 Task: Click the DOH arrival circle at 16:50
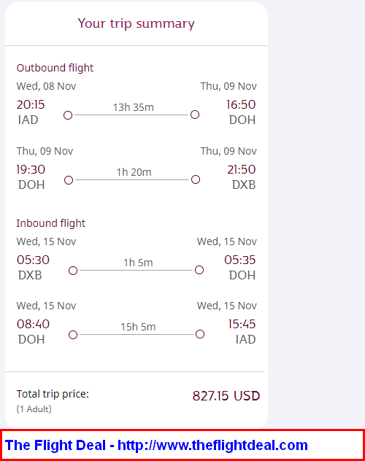tap(195, 115)
